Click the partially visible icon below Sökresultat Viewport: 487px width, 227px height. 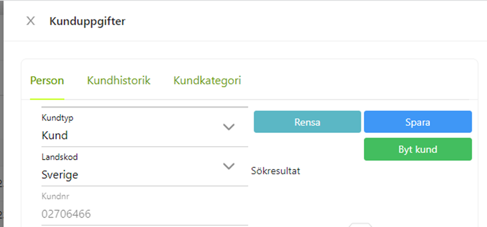pos(360,225)
